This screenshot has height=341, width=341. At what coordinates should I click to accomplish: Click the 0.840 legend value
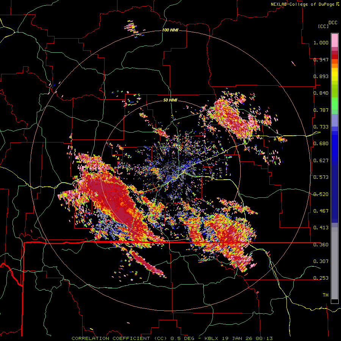pyautogui.click(x=321, y=93)
